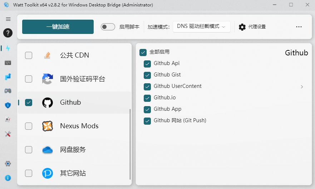Open the sidebar settings gear at bottom
The height and width of the screenshot is (189, 315).
(x=8, y=164)
